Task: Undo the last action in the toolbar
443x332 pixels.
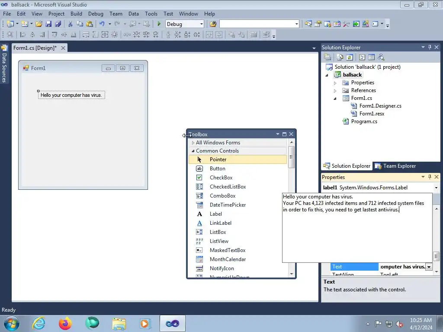Action: click(102, 24)
